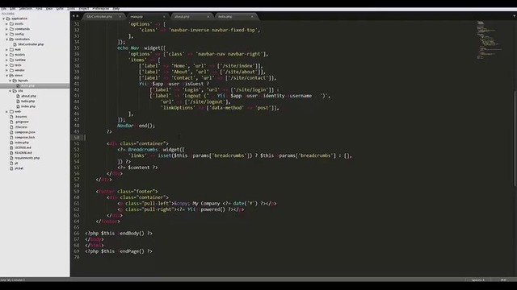This screenshot has width=517, height=290.
Task: Click line number 50 in the gutter
Action: tap(77, 138)
